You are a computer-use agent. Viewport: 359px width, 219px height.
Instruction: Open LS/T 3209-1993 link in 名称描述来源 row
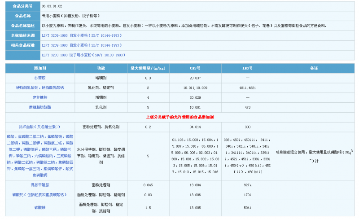click(81, 35)
